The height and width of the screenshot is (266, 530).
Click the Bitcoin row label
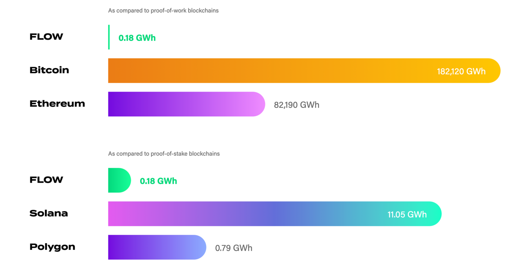tap(49, 70)
